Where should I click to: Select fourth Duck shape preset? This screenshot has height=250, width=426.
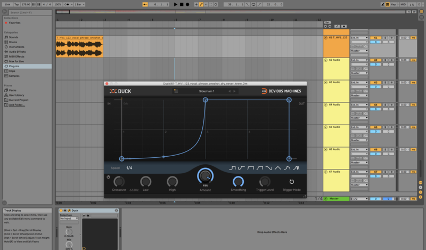pyautogui.click(x=260, y=168)
